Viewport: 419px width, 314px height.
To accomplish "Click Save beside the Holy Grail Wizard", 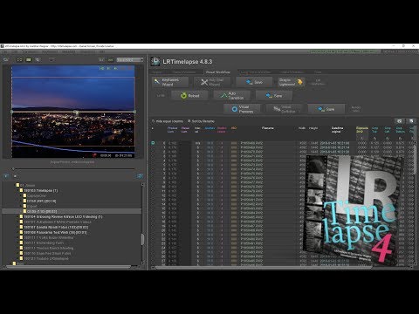I will click(x=254, y=82).
